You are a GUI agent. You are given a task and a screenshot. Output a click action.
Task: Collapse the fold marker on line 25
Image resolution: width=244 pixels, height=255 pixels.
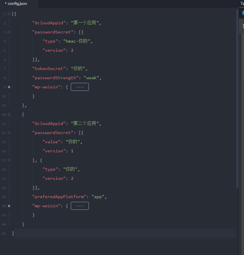[9, 160]
